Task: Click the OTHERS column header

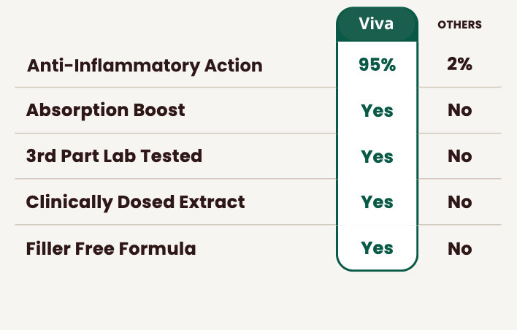Action: 459,25
